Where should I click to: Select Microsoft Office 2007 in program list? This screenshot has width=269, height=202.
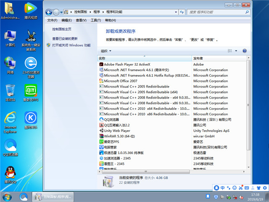pos(121,81)
